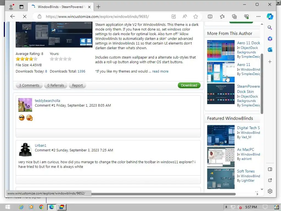
Task: Open Outlook sidebar icon
Action: tap(270, 50)
